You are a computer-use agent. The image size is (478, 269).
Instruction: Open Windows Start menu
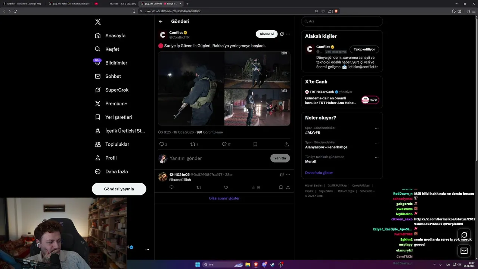coord(198,265)
